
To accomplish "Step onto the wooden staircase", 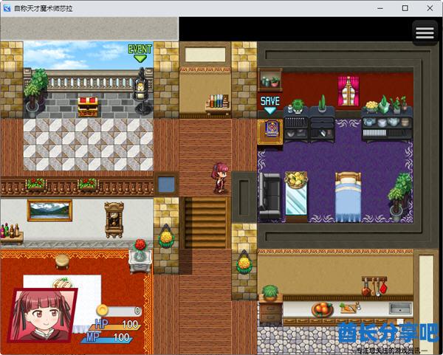I will point(205,223).
